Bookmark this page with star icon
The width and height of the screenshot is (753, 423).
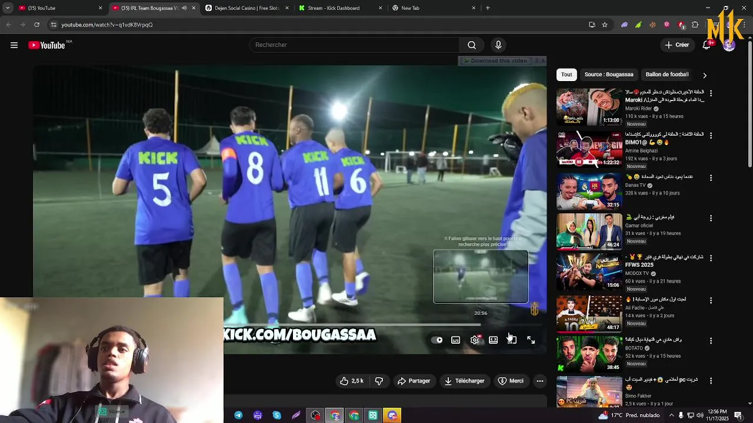(605, 25)
